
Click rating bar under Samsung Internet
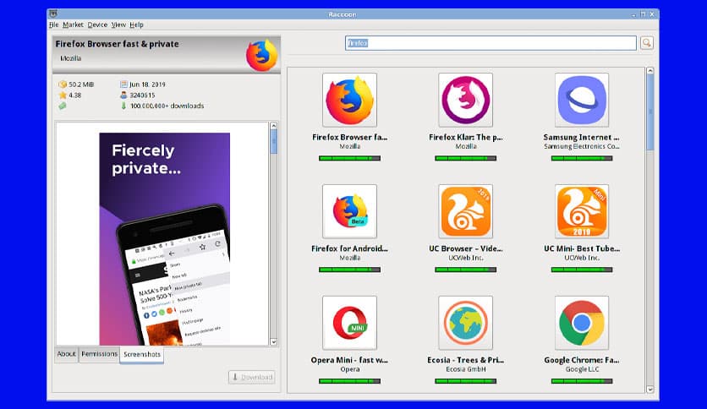582,158
